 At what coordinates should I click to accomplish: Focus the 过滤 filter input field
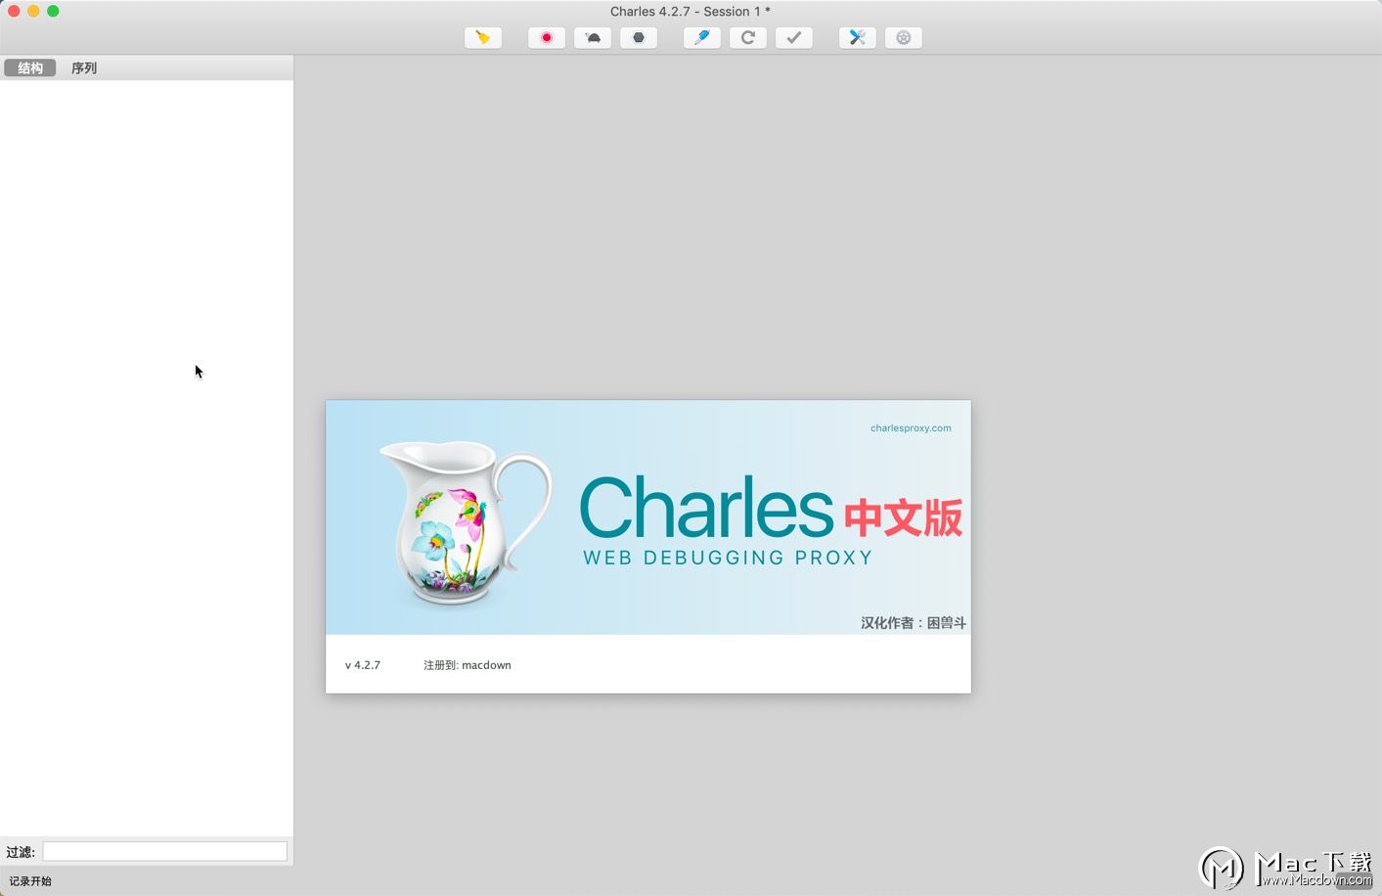tap(164, 852)
